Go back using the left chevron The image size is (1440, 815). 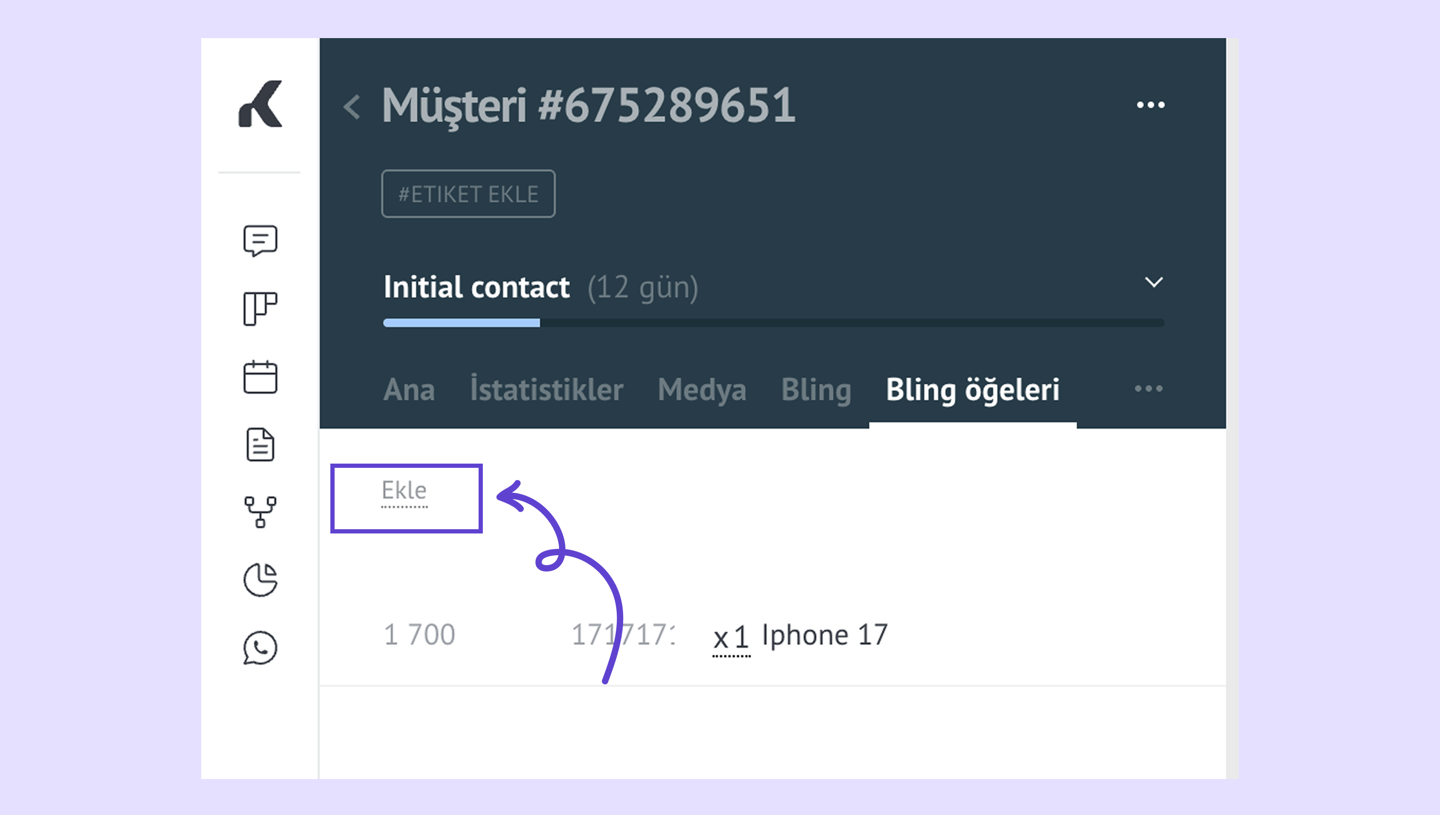pyautogui.click(x=352, y=106)
